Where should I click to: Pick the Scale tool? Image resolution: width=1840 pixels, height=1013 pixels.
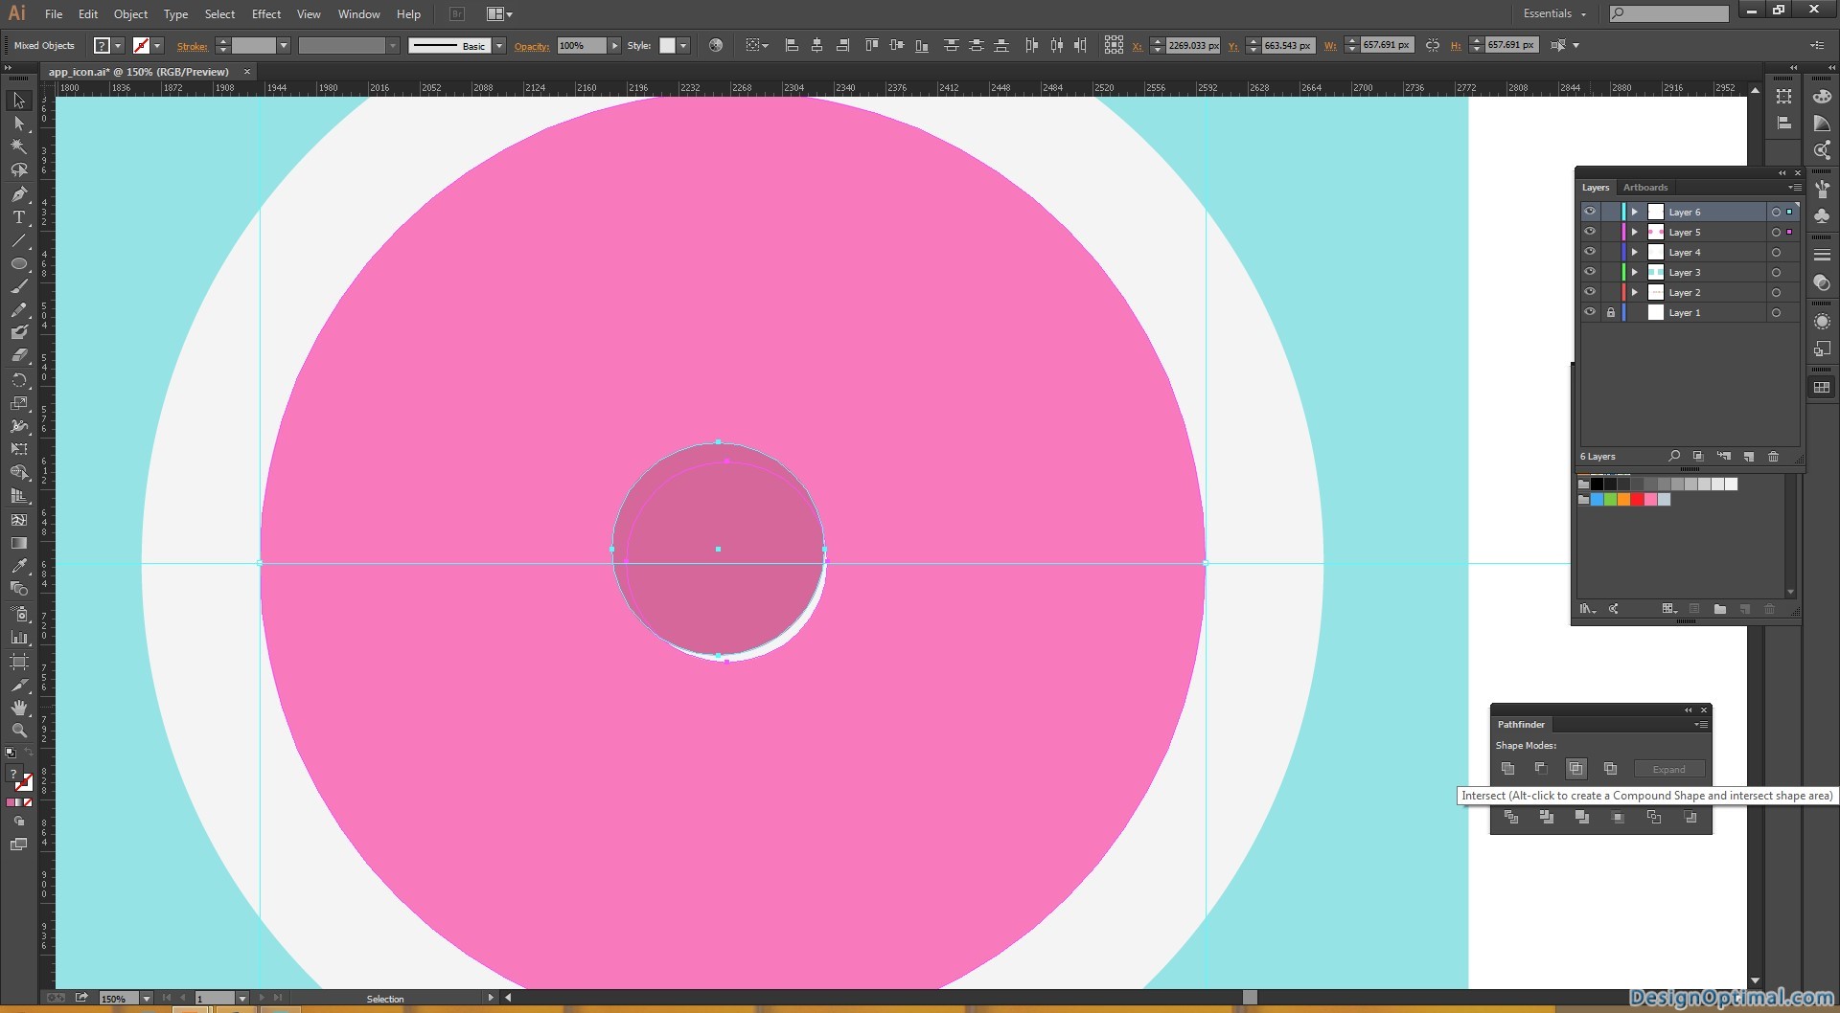[x=18, y=403]
